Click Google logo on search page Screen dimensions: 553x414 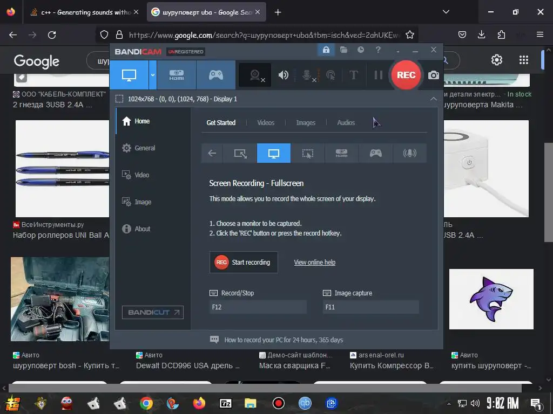click(36, 61)
